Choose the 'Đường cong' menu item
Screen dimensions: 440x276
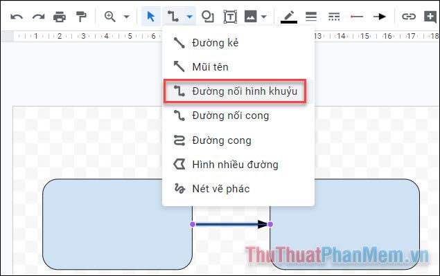pos(238,140)
